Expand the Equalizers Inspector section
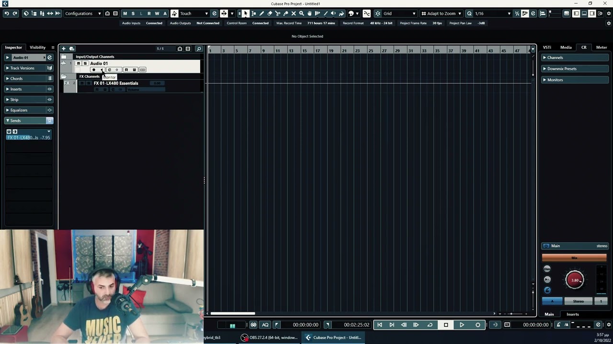The width and height of the screenshot is (613, 344). tap(25, 110)
